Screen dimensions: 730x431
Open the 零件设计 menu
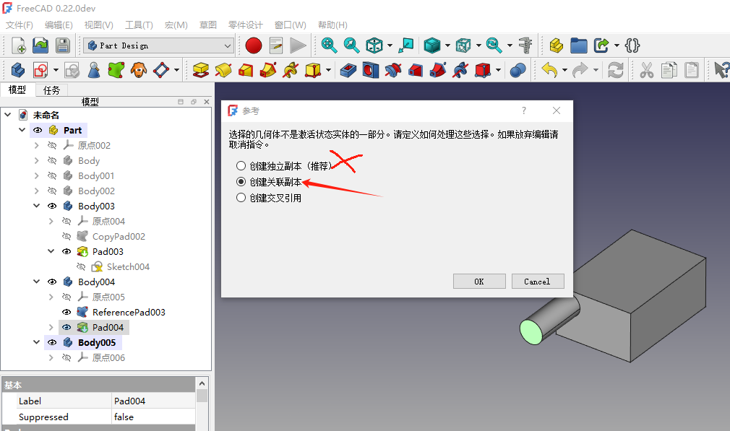(x=246, y=25)
